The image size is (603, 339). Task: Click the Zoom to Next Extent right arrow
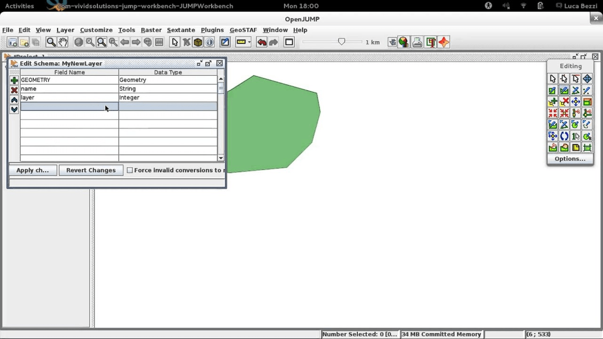[x=136, y=43]
